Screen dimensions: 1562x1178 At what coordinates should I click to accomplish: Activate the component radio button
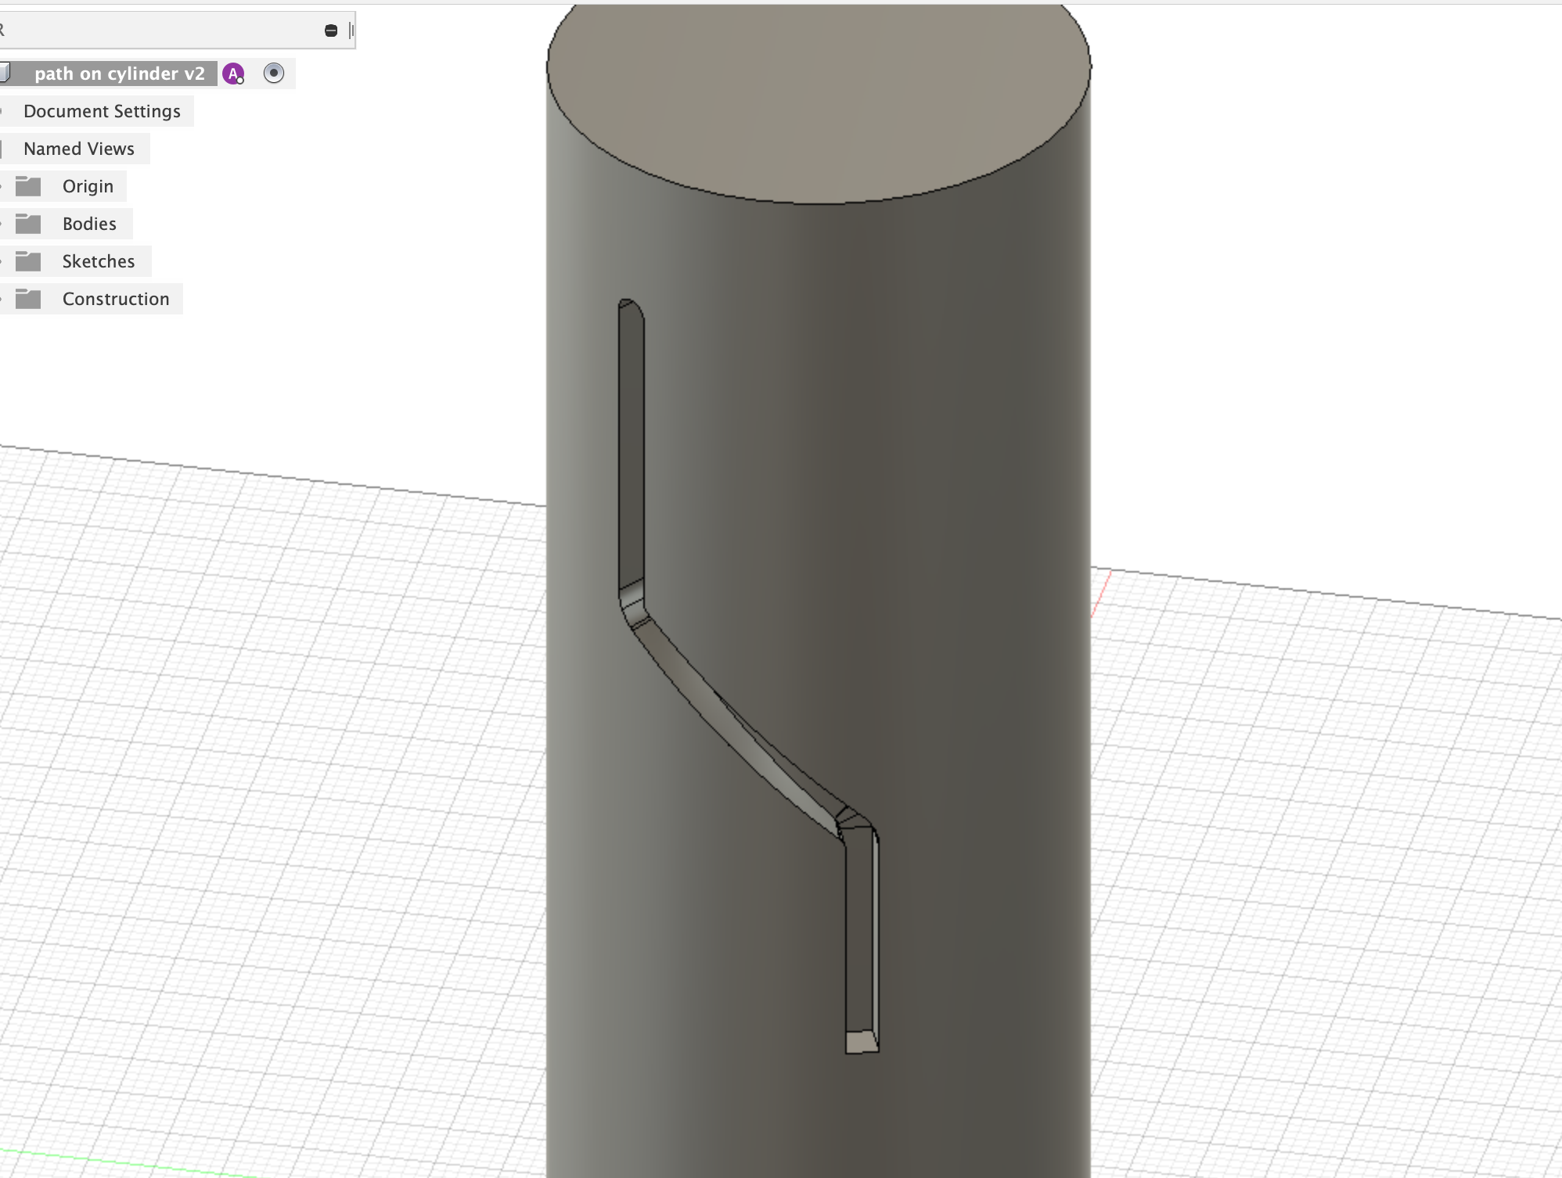coord(274,74)
